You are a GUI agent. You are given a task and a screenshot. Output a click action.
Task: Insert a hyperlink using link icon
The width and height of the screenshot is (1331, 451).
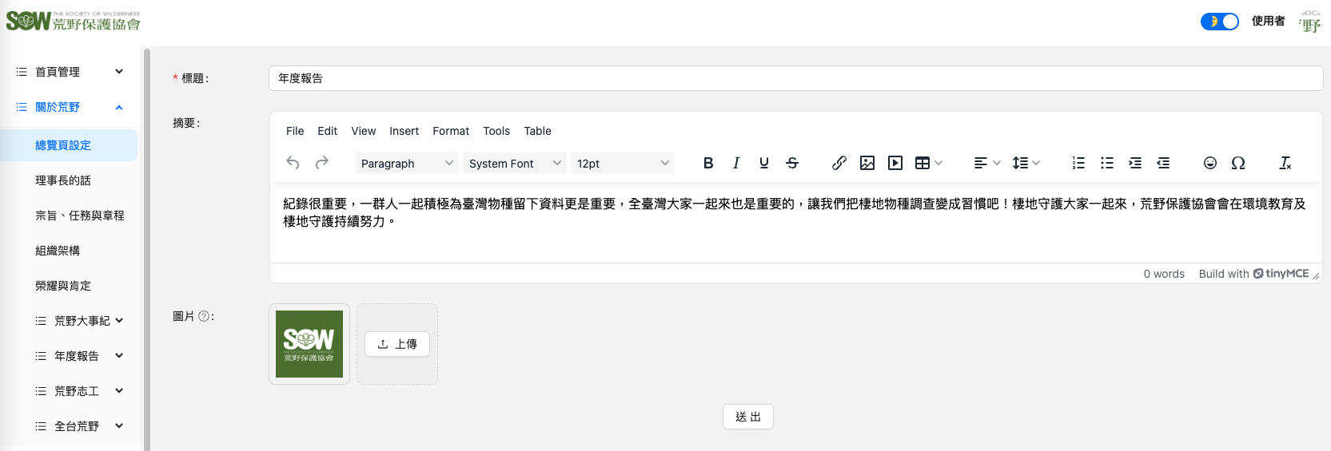click(839, 163)
